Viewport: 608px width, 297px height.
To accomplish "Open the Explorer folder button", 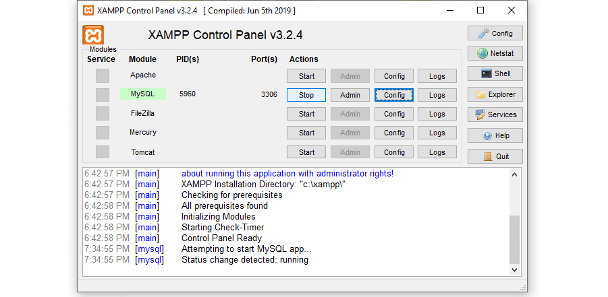I will [495, 94].
